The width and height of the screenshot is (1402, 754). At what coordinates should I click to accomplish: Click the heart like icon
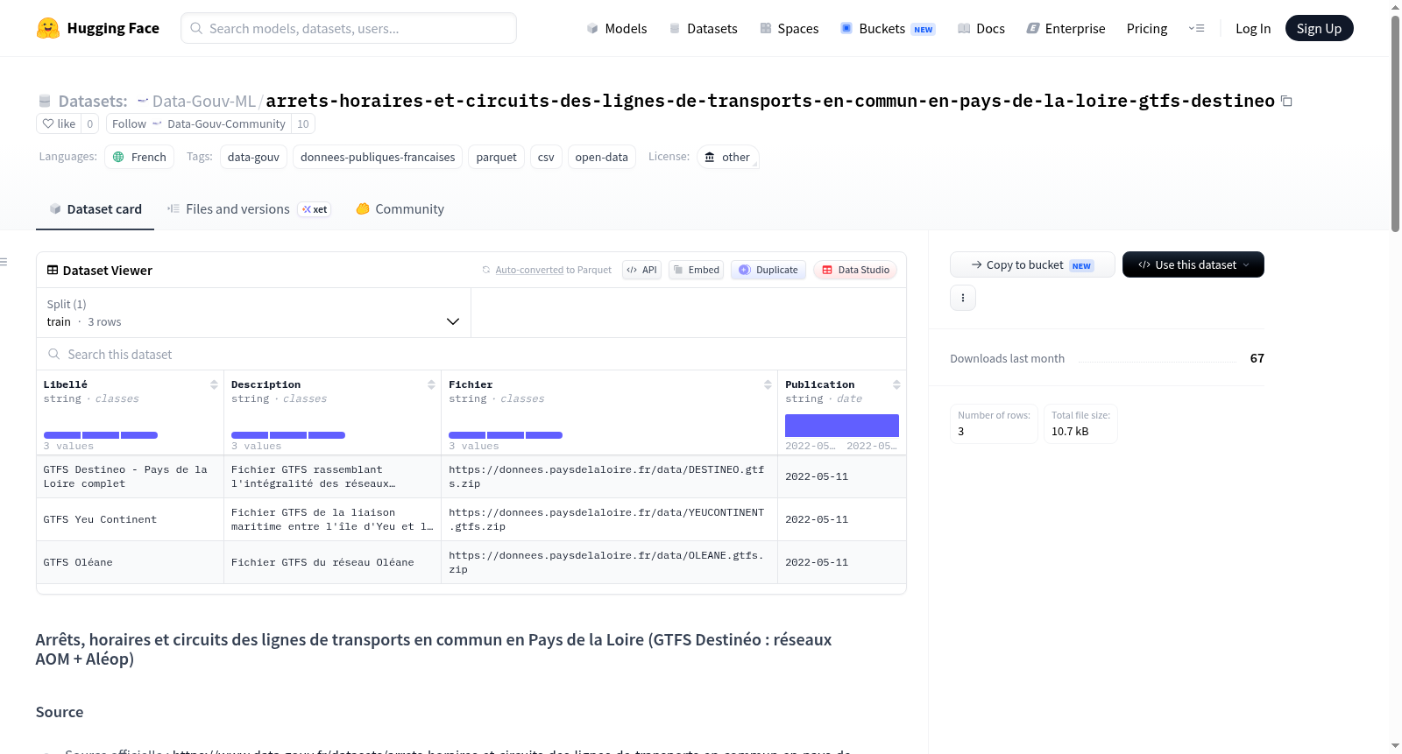coord(48,123)
